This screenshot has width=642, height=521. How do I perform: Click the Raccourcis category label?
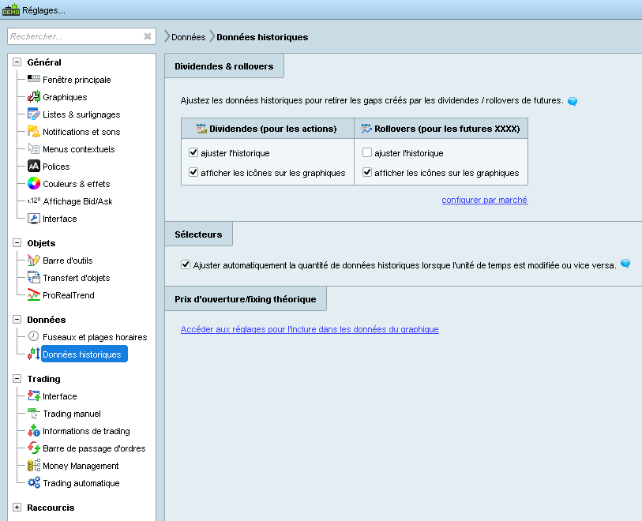pos(51,508)
